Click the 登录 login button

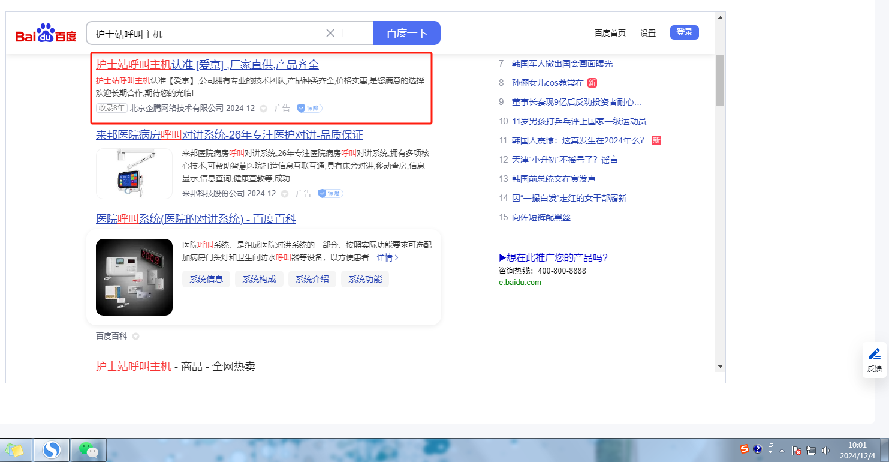click(684, 32)
